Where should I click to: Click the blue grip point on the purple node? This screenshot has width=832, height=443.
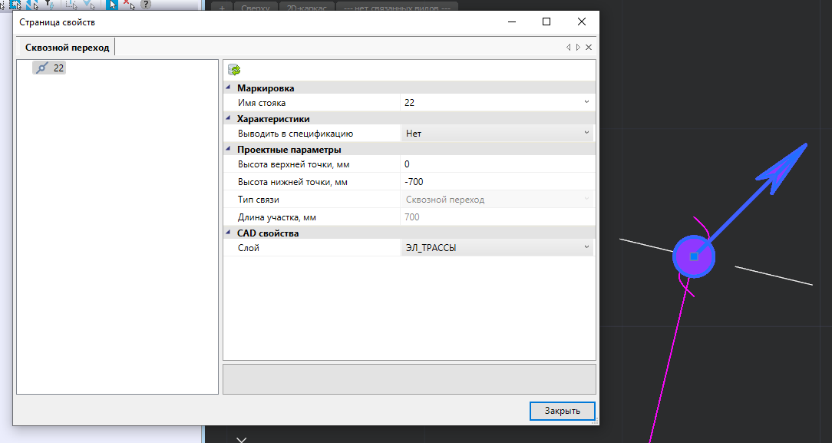point(694,256)
